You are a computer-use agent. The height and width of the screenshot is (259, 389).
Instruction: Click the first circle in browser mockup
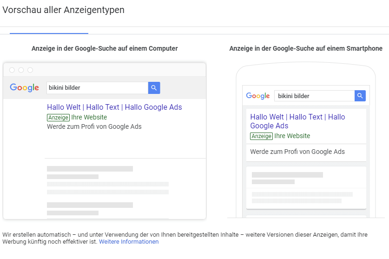[12, 70]
